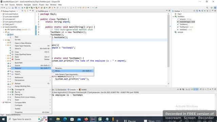Click the Search magnifier in the top-right toolbar
Image resolution: width=217 pixels, height=122 pixels.
pyautogui.click(x=207, y=8)
